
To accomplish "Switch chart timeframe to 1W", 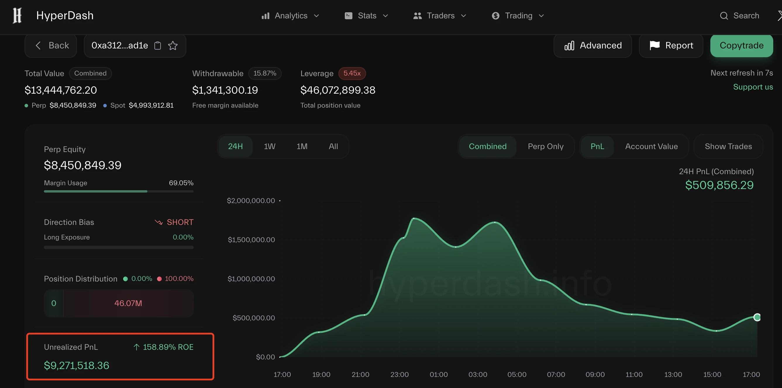I will pyautogui.click(x=269, y=146).
